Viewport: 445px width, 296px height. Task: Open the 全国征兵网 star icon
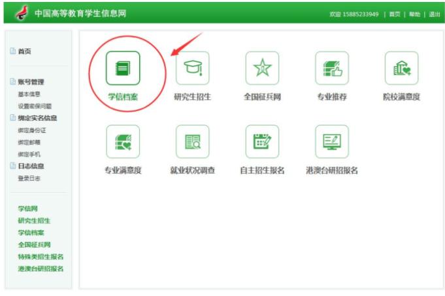(262, 68)
